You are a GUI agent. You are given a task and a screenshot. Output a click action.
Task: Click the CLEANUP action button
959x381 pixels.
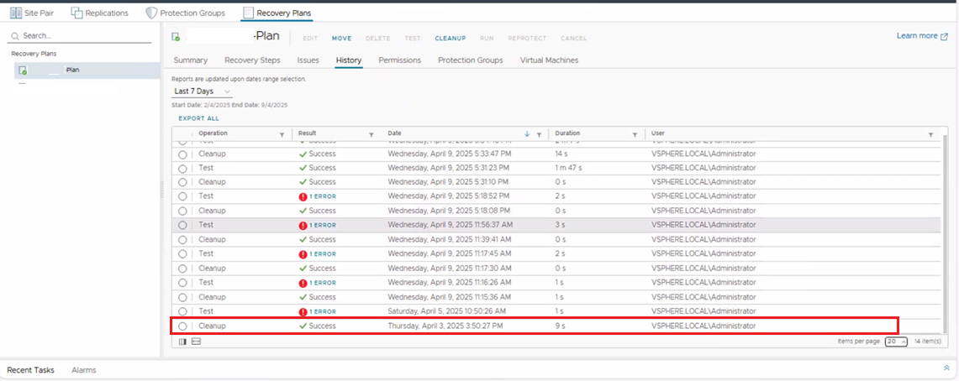(450, 39)
